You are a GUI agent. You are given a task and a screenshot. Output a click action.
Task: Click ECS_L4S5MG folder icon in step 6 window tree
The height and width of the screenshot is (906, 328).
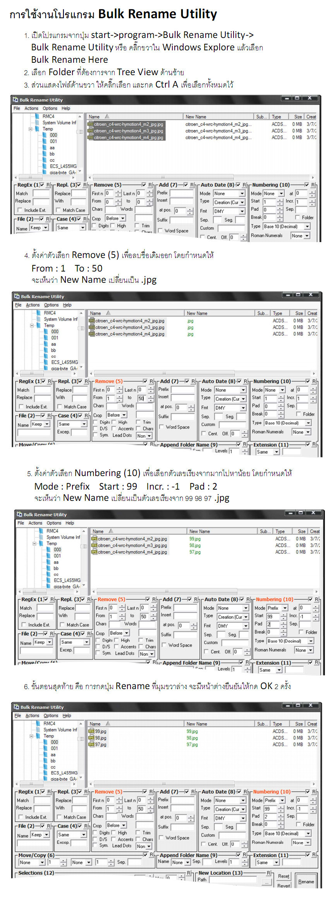point(46,773)
